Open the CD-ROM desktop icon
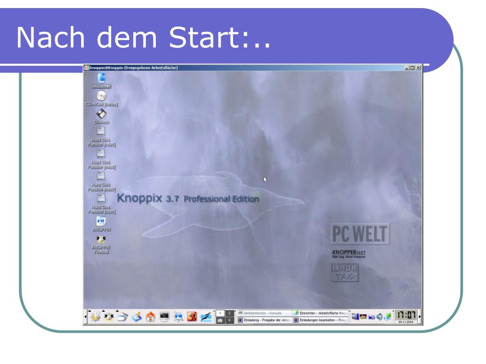 102,99
